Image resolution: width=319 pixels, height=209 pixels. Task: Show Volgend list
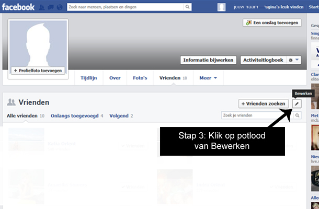[x=121, y=116]
